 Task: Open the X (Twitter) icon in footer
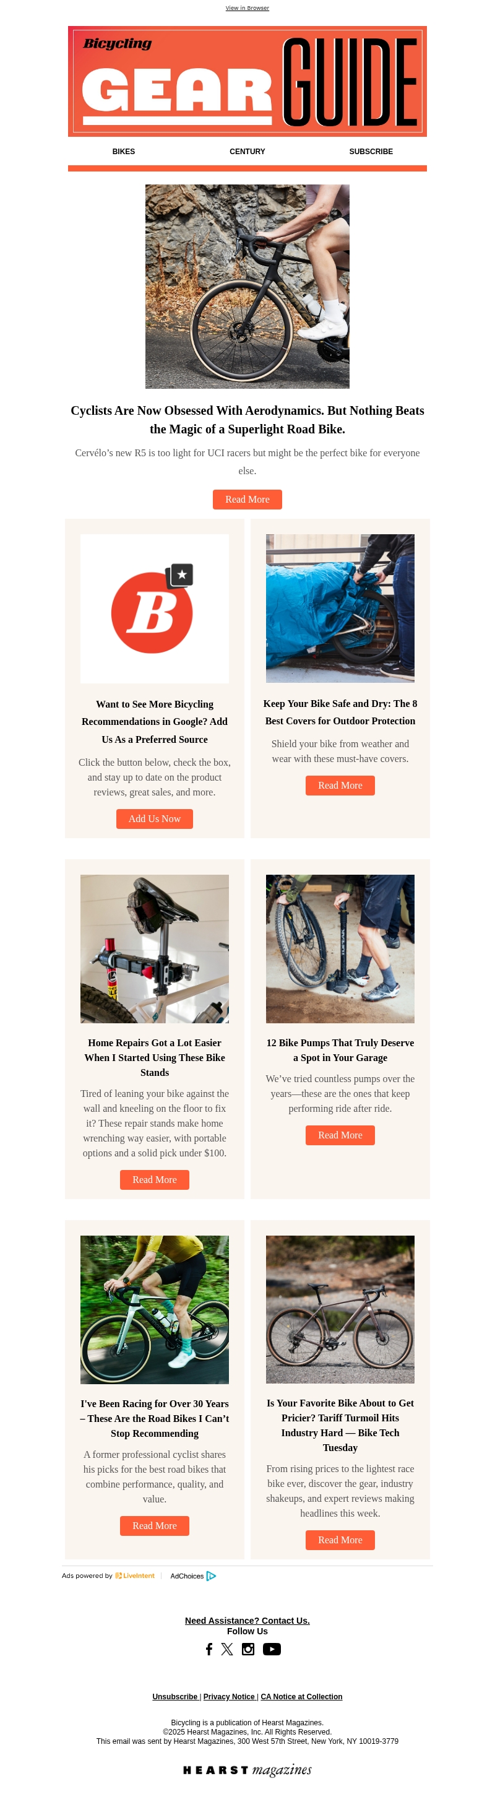click(227, 1649)
